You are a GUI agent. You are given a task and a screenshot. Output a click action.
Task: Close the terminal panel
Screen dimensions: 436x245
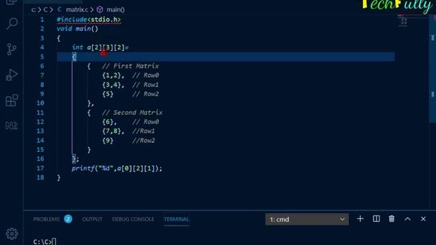tap(423, 219)
